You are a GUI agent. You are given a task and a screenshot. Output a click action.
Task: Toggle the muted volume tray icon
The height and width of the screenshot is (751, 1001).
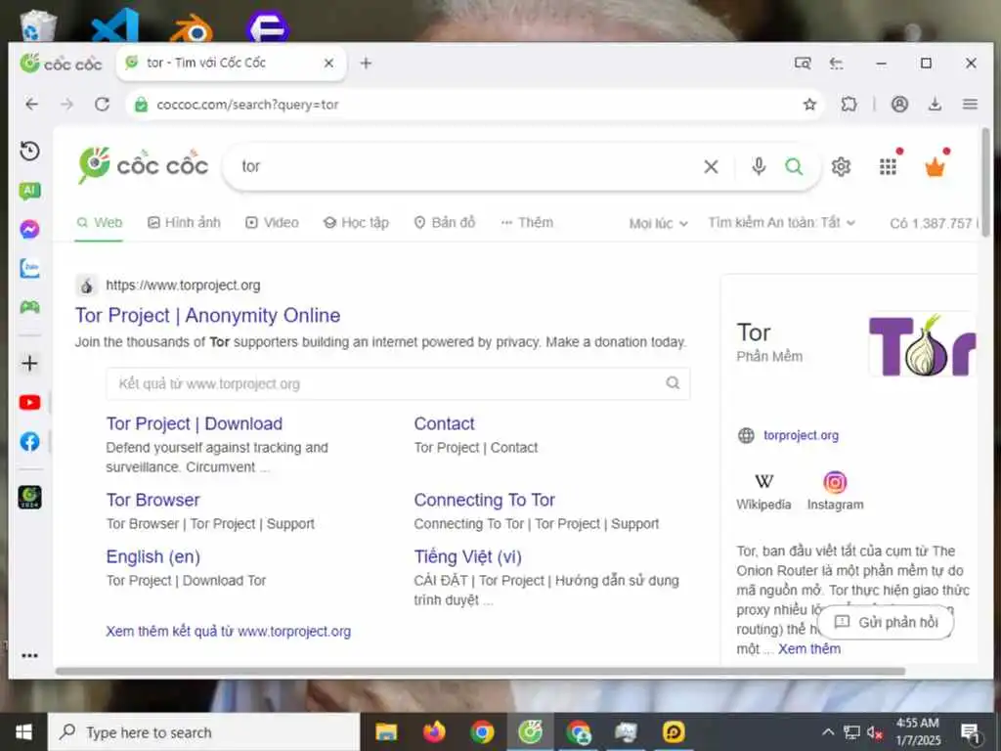coord(875,731)
